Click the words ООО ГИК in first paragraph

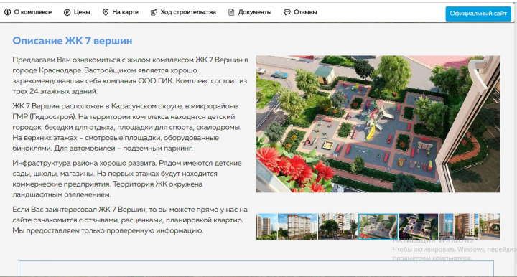coord(155,80)
